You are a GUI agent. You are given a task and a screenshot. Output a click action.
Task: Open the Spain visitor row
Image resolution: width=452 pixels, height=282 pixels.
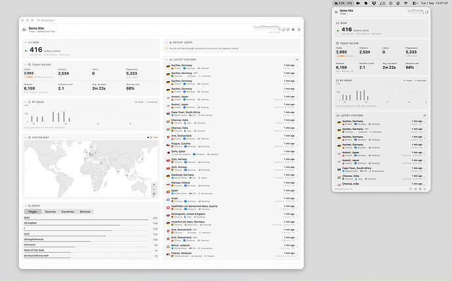(x=231, y=192)
